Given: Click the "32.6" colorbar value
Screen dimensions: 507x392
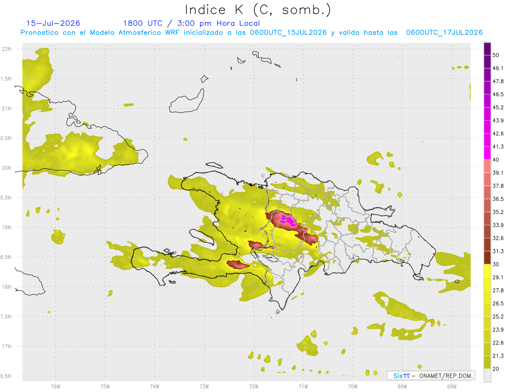Looking at the screenshot, I should (498, 238).
